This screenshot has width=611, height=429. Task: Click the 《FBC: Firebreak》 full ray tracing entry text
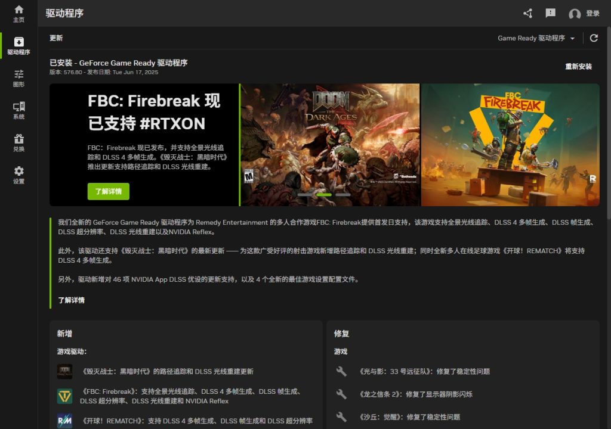pos(190,396)
